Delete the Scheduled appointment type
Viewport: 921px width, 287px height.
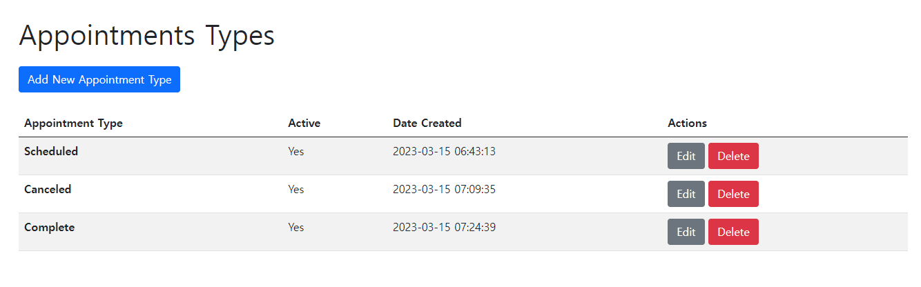click(733, 156)
